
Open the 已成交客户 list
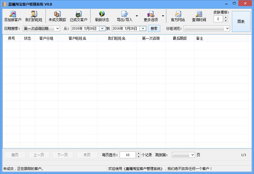[79, 16]
